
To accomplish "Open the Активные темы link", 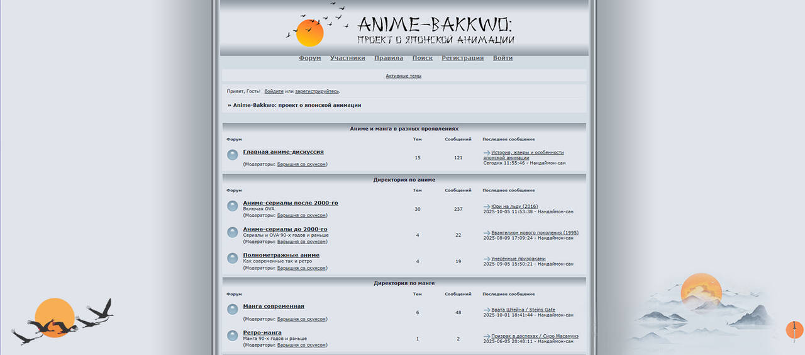I will point(403,76).
